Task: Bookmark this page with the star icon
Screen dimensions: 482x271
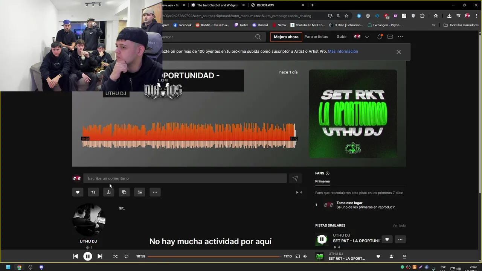Action: 346,16
